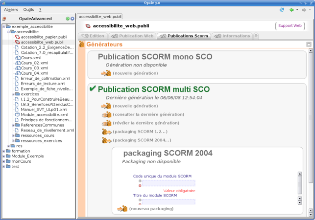Click main panel scrollbar up arrow
This screenshot has height=220, width=315.
pos(310,51)
